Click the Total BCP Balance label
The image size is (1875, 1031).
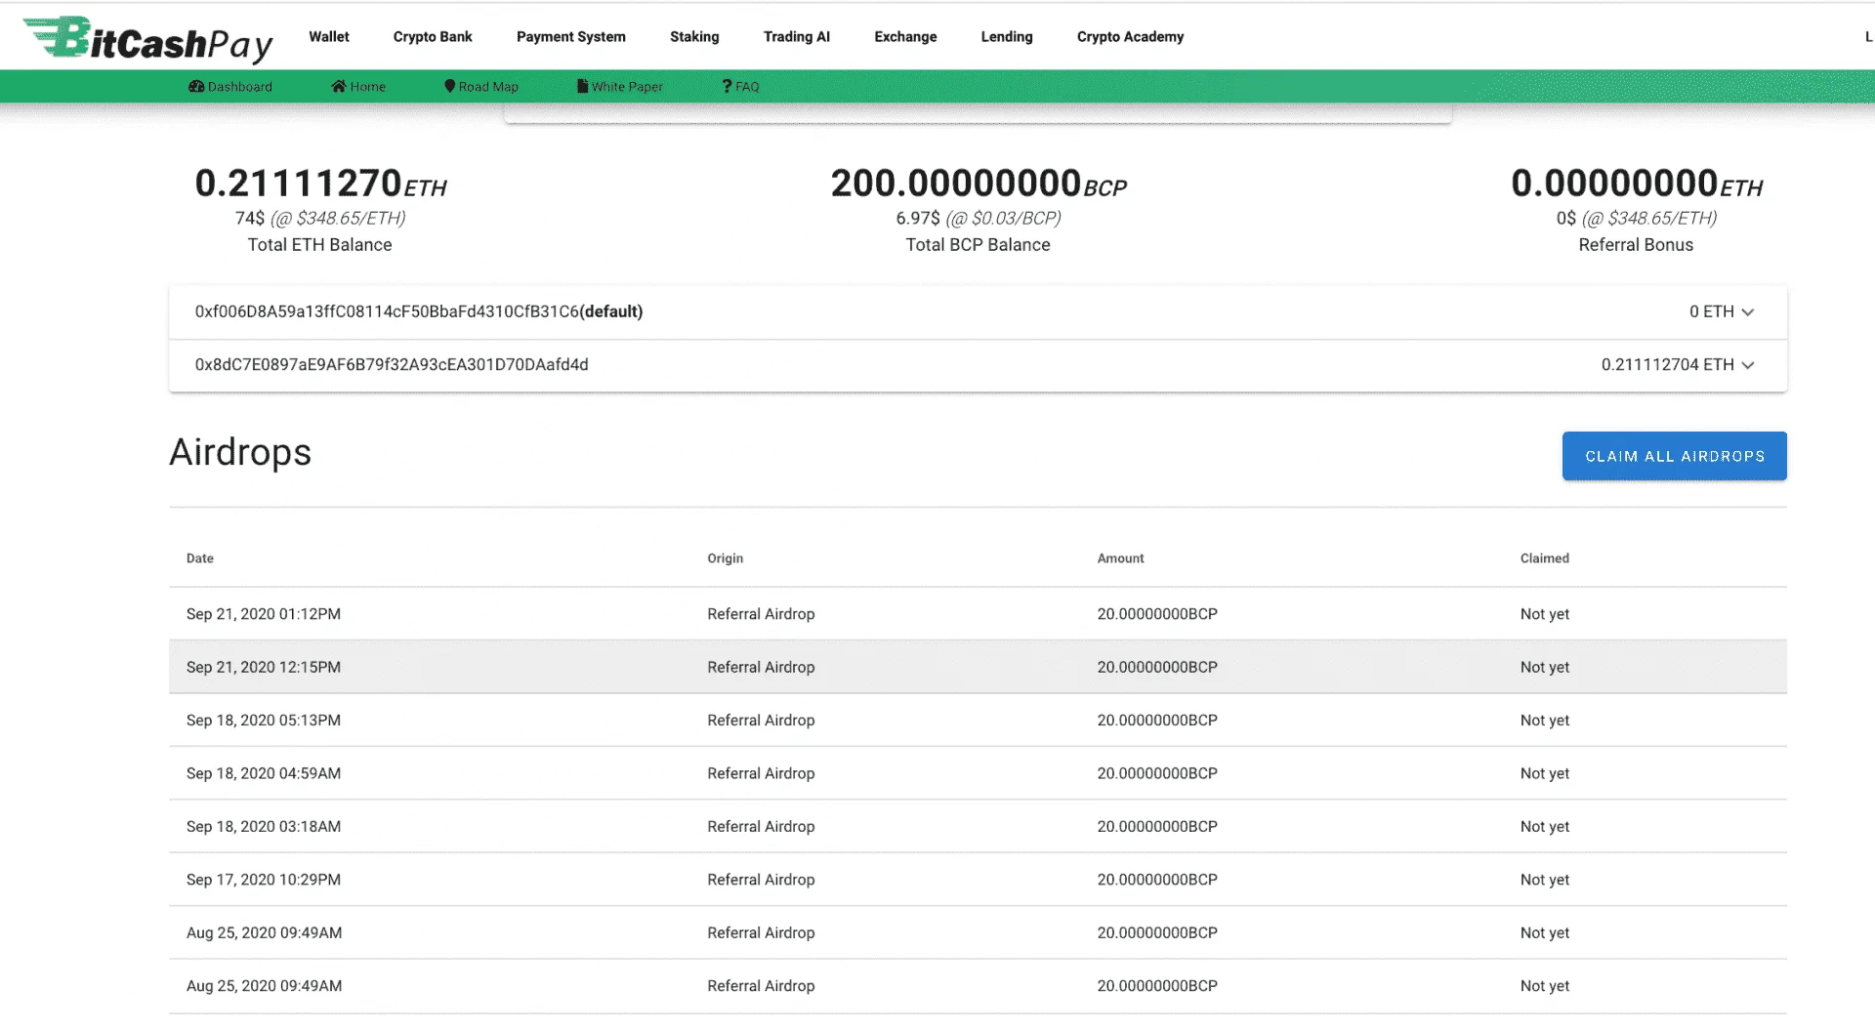(978, 245)
